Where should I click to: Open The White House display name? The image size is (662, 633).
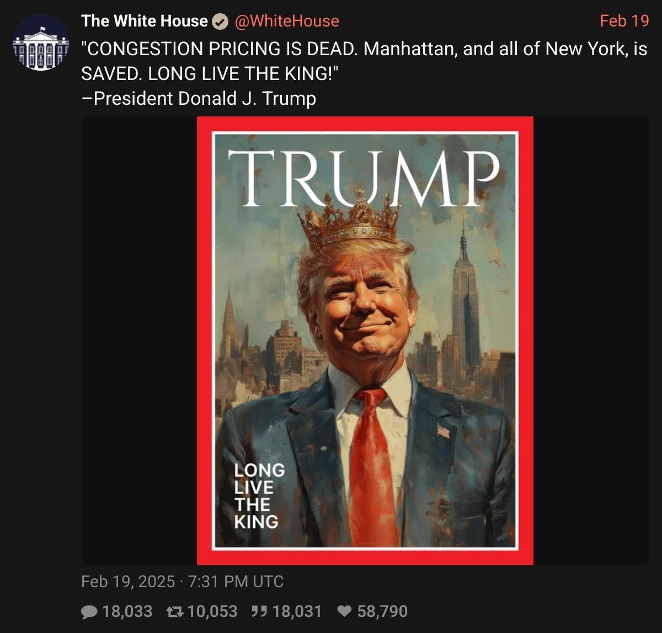[145, 21]
